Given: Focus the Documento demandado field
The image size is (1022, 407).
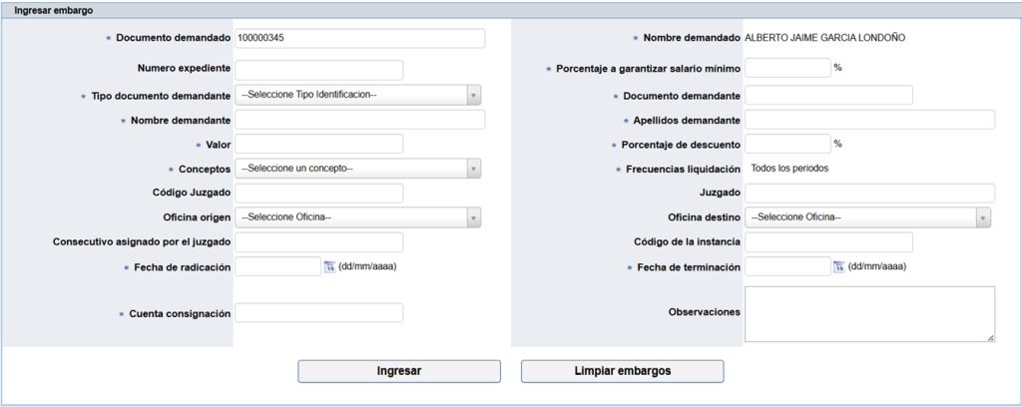Looking at the screenshot, I should pyautogui.click(x=359, y=38).
